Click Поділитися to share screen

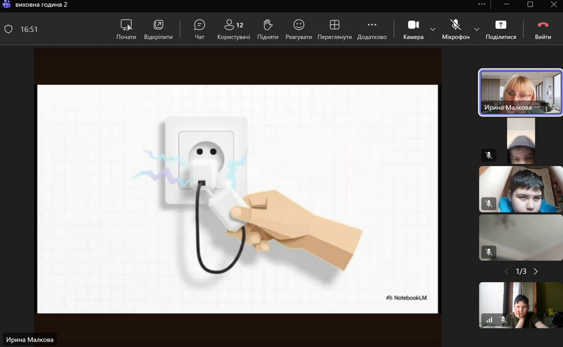tap(501, 29)
